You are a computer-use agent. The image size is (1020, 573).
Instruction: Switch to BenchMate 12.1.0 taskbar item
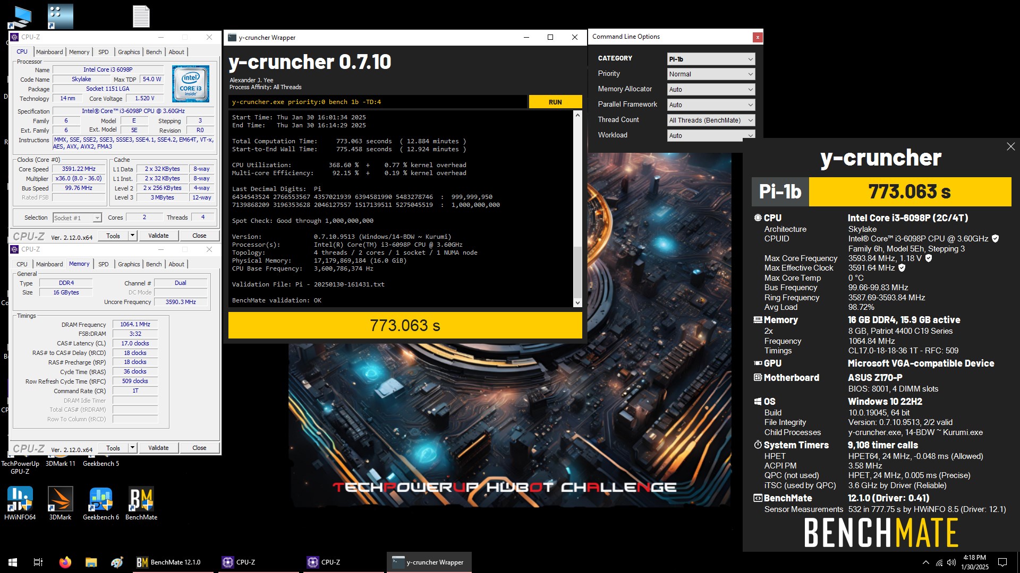click(173, 562)
